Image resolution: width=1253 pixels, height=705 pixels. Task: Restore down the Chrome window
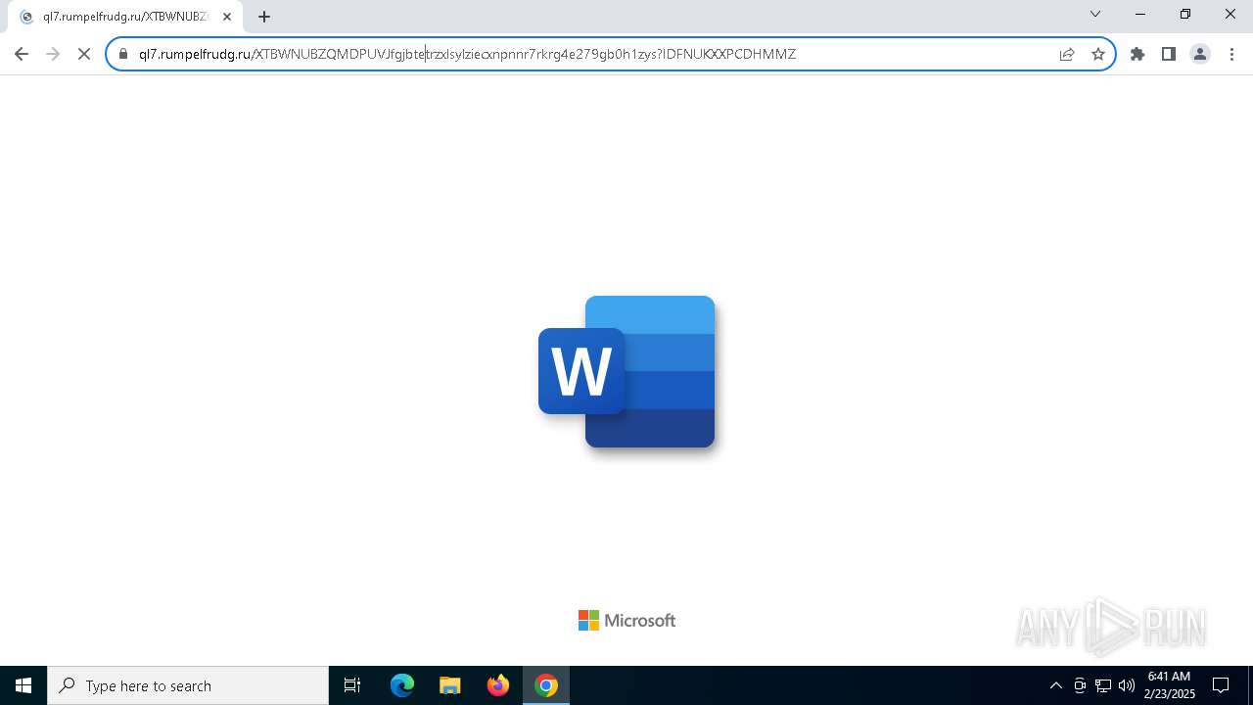(1185, 14)
